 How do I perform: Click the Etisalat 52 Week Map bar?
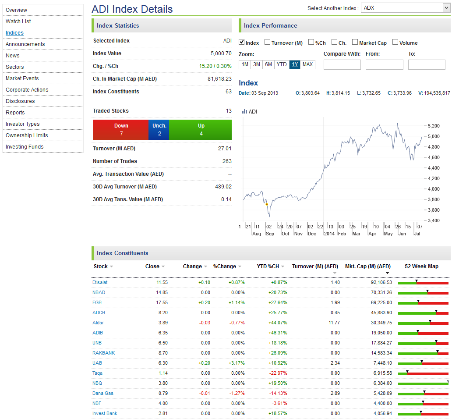(423, 283)
